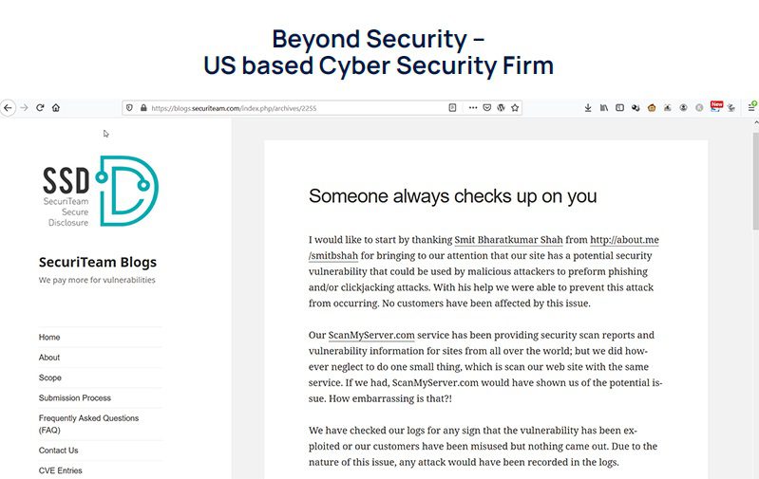
Task: Open Submission Process menu item
Action: 75,397
